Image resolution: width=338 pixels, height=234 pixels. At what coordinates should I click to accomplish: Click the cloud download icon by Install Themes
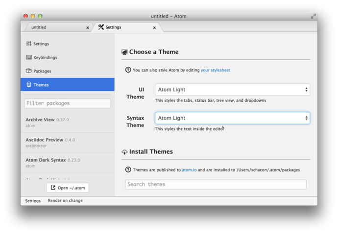124,152
